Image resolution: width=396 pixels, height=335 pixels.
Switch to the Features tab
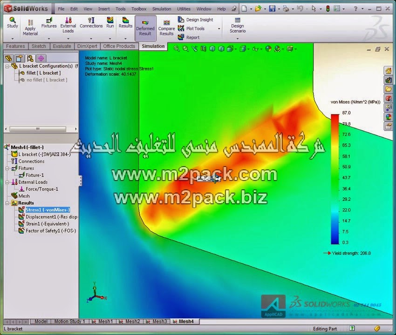coord(15,46)
